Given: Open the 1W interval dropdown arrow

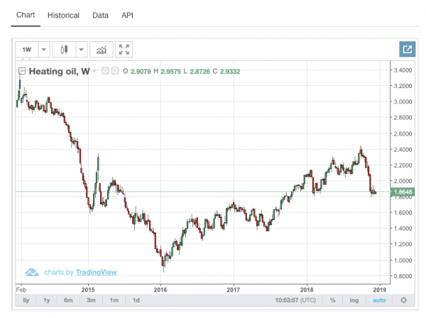Looking at the screenshot, I should click(x=45, y=50).
